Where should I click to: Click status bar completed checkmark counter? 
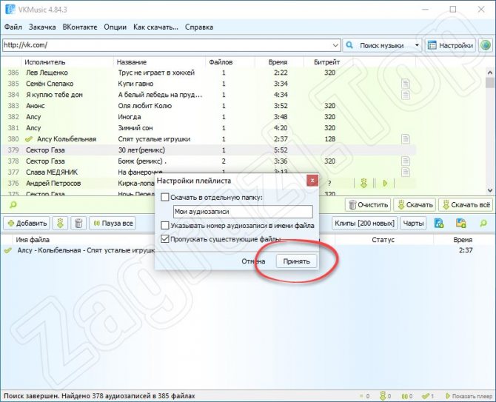[426, 396]
